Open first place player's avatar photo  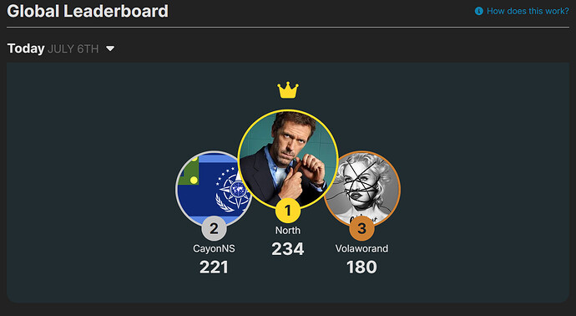point(288,160)
